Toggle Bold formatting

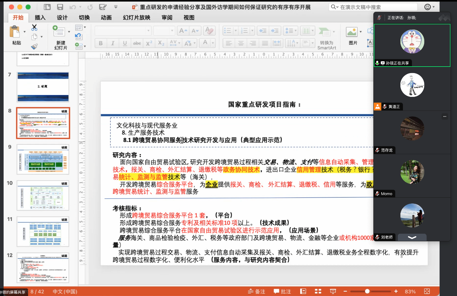point(101,44)
